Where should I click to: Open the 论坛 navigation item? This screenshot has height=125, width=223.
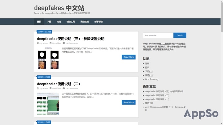(x=59, y=22)
